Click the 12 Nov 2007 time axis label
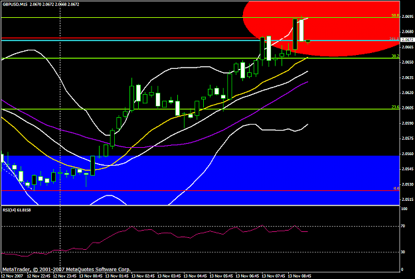Viewport: 415px width, 279px height. coord(12,276)
